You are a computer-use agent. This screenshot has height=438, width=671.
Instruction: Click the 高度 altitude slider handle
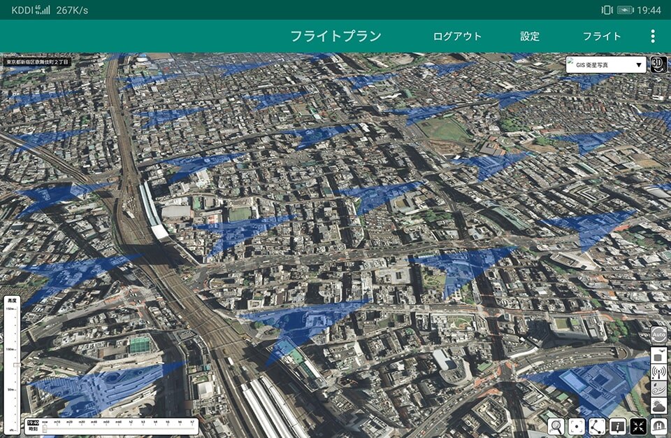[16, 365]
